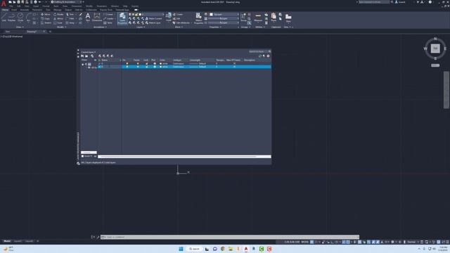
Task: Click the Paste tool in Clipboard panel
Action: (x=274, y=17)
